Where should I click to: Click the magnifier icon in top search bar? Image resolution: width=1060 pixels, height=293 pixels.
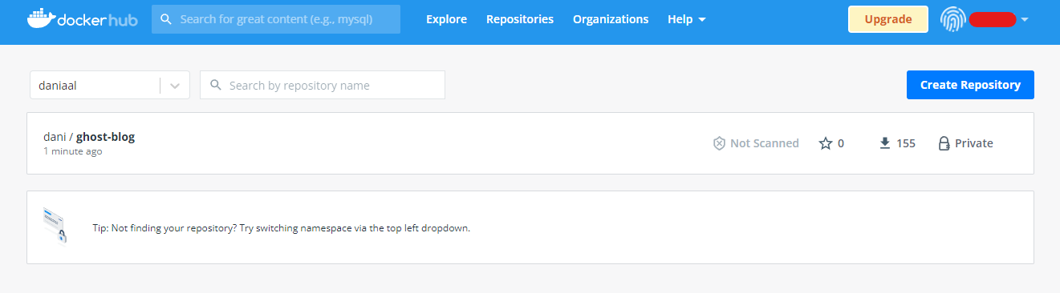(x=166, y=19)
